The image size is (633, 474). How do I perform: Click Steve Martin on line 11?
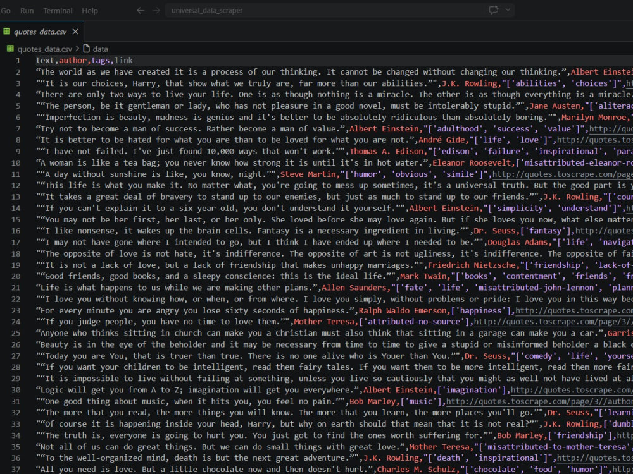[x=308, y=174]
